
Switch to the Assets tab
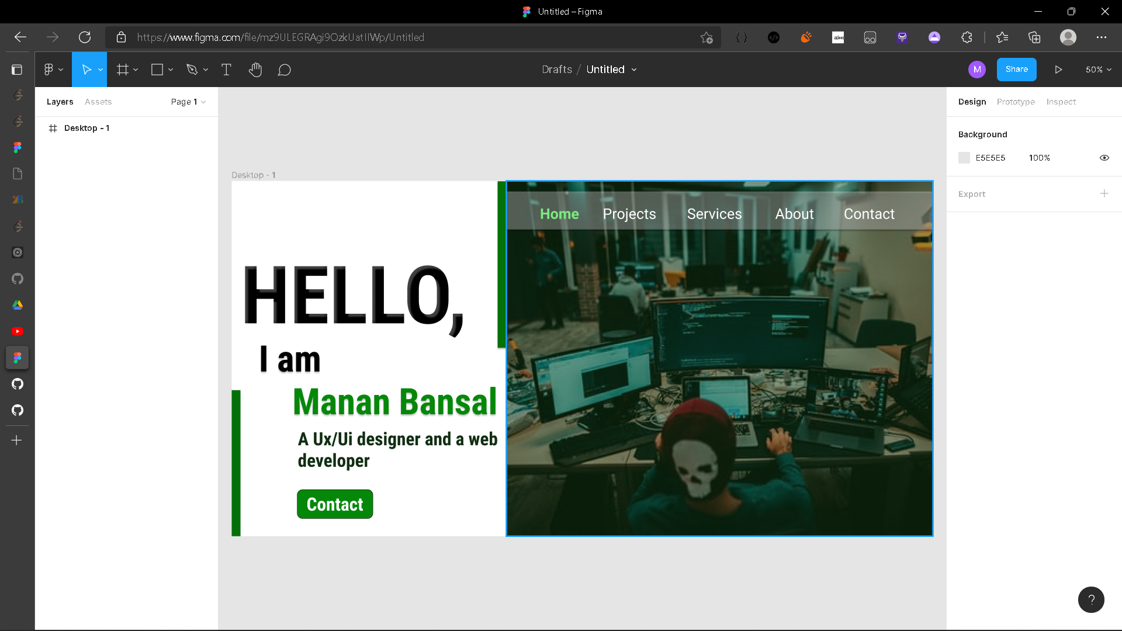coord(98,102)
